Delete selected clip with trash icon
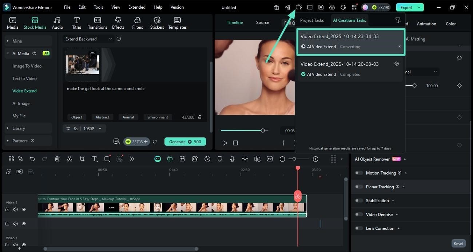 tap(57, 159)
